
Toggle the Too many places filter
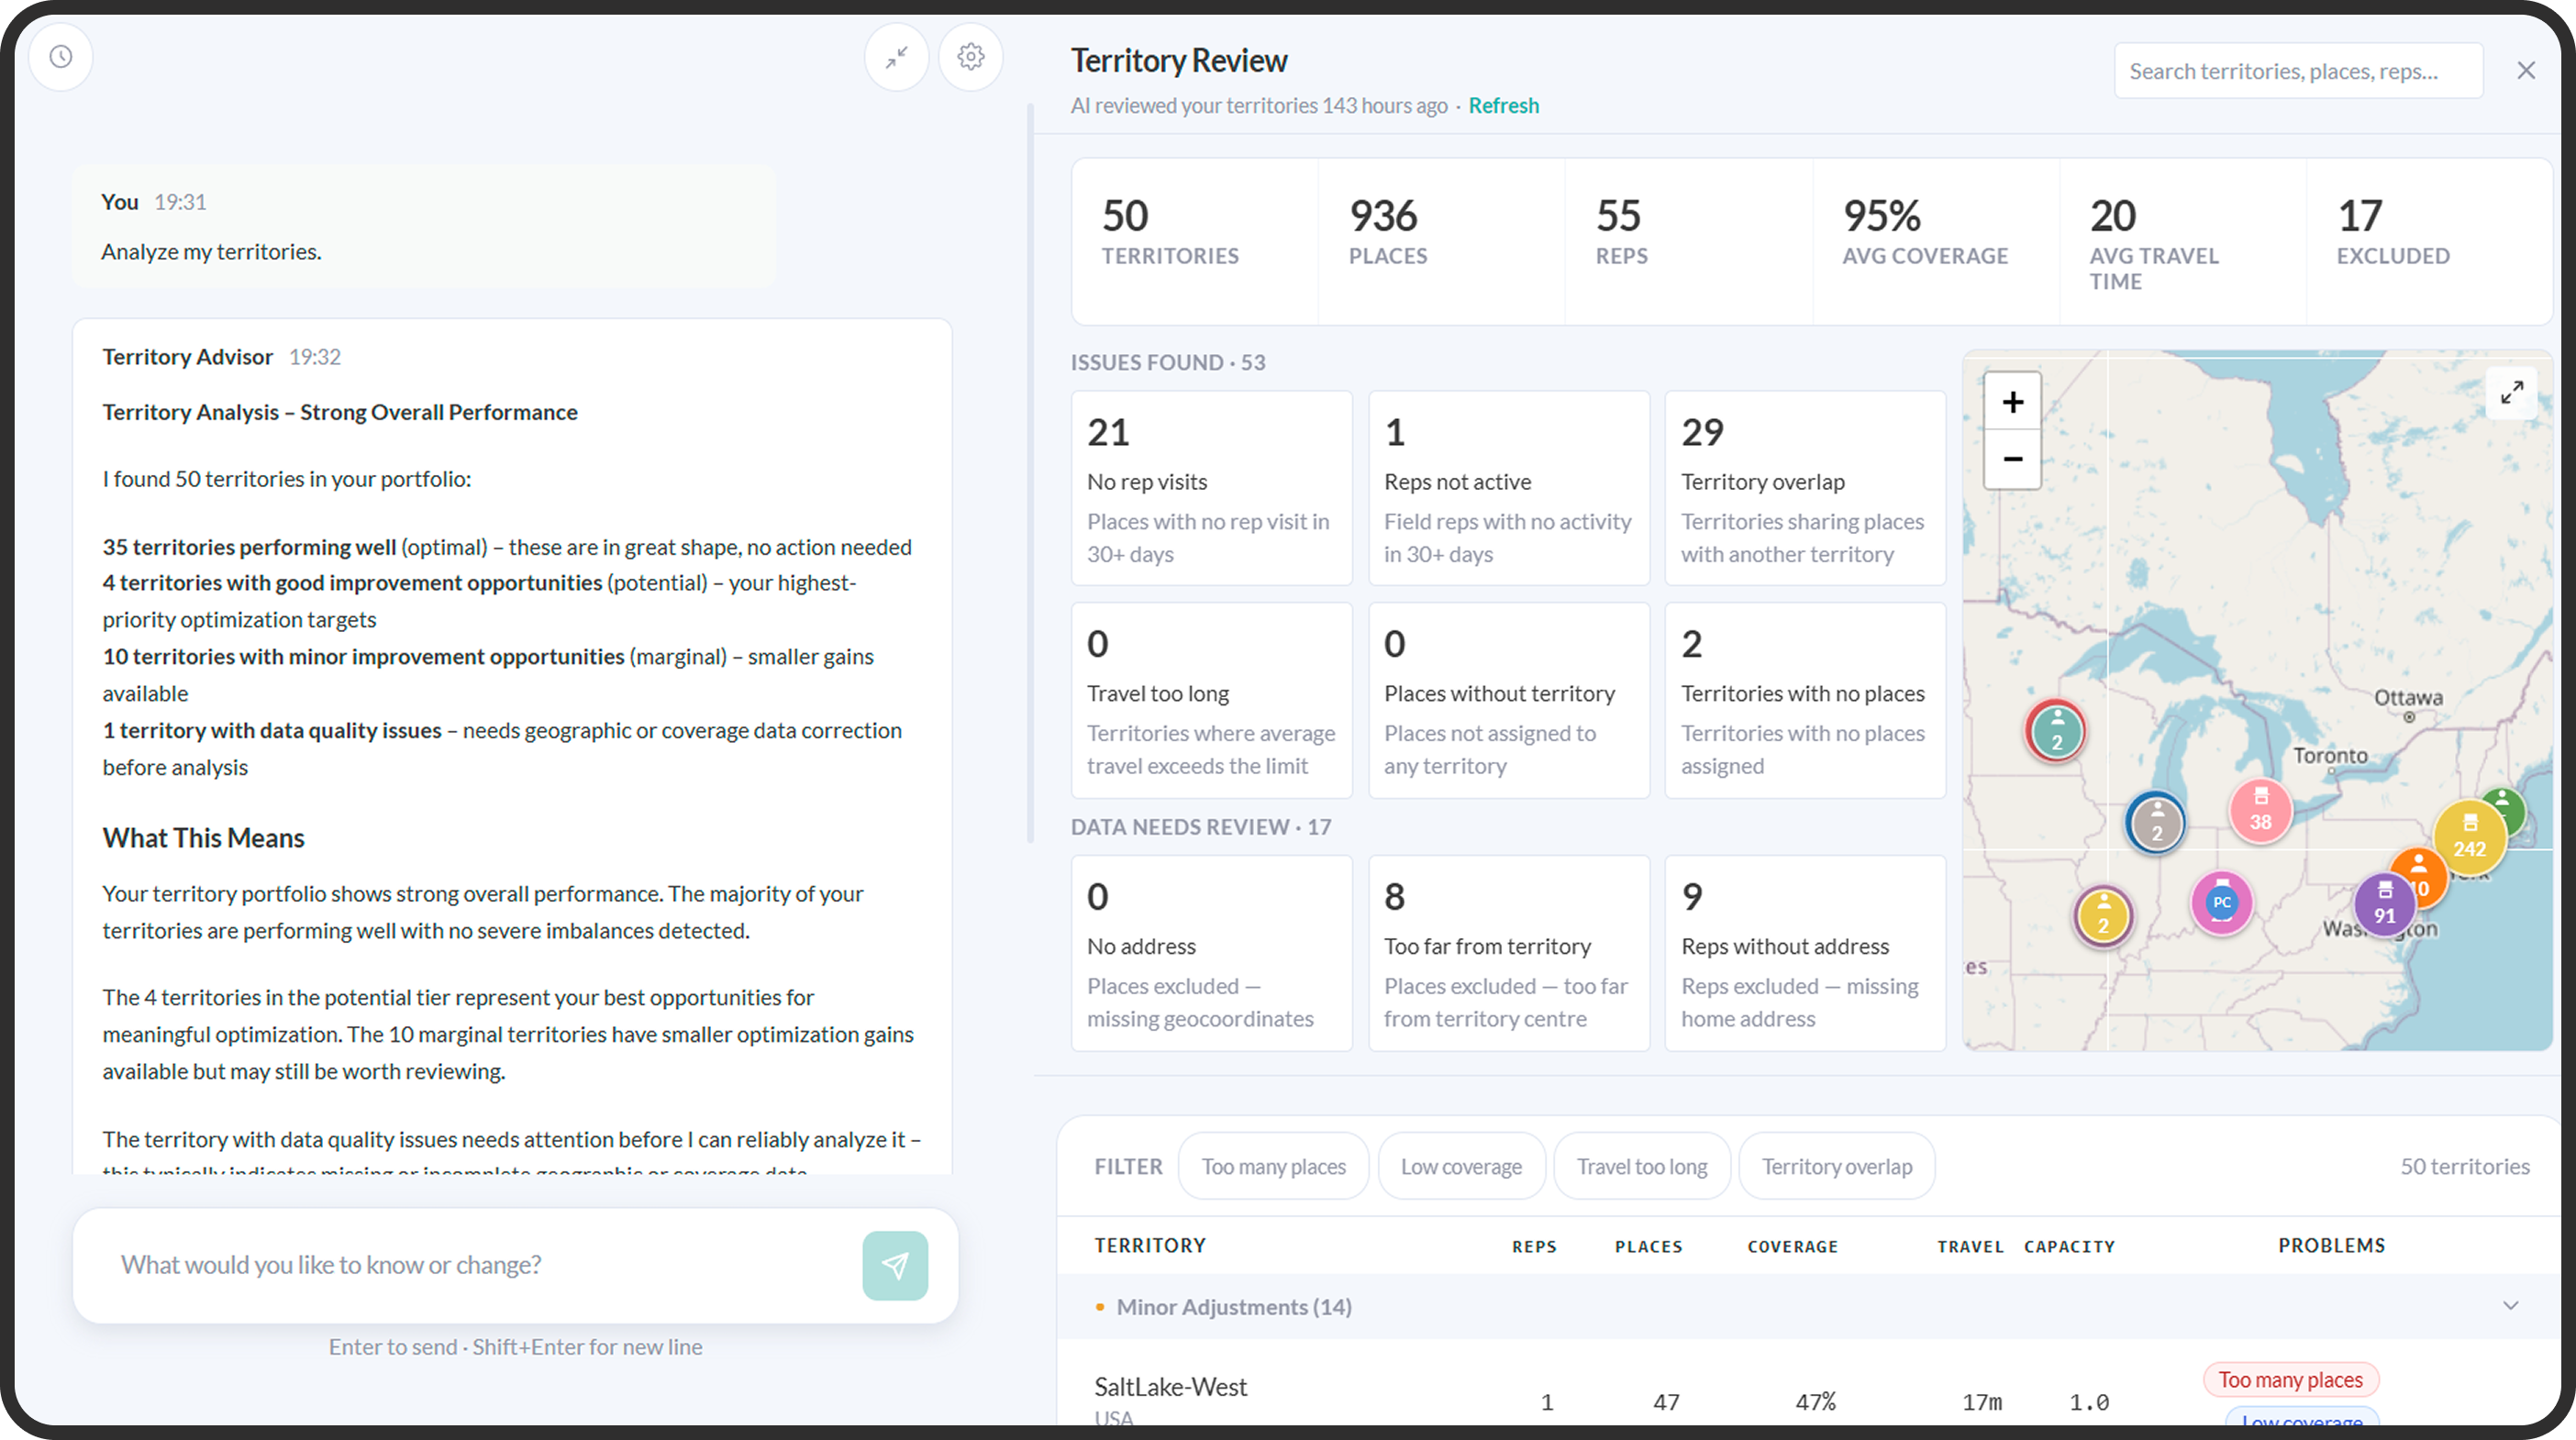pyautogui.click(x=1273, y=1166)
